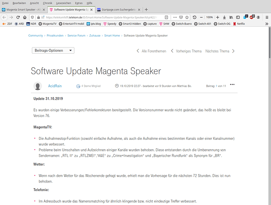Go to Smart Home breadcrumb
271x205 pixels.
point(112,36)
